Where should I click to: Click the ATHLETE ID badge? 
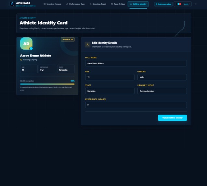tap(68, 39)
